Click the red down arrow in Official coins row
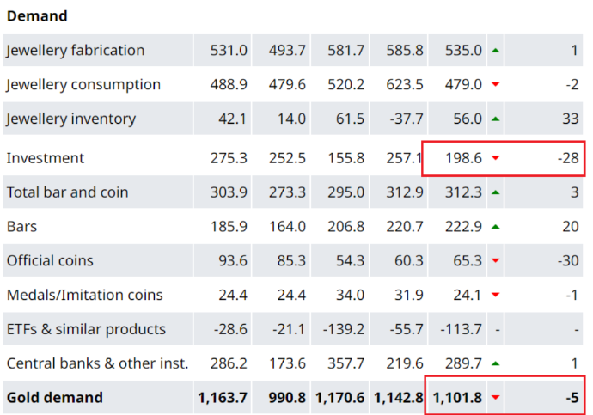 [495, 261]
